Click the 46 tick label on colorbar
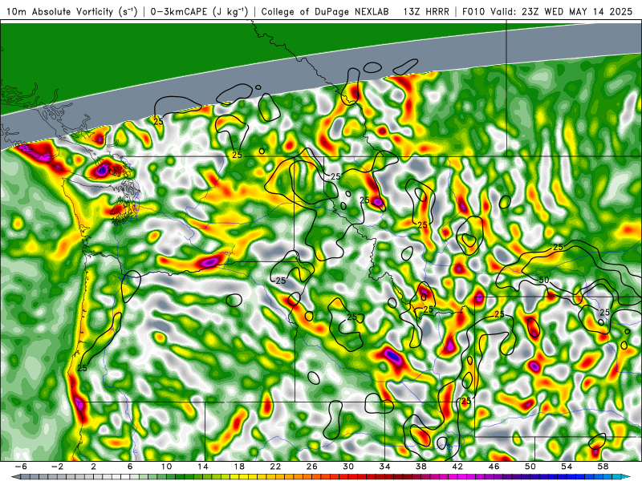 494,467
